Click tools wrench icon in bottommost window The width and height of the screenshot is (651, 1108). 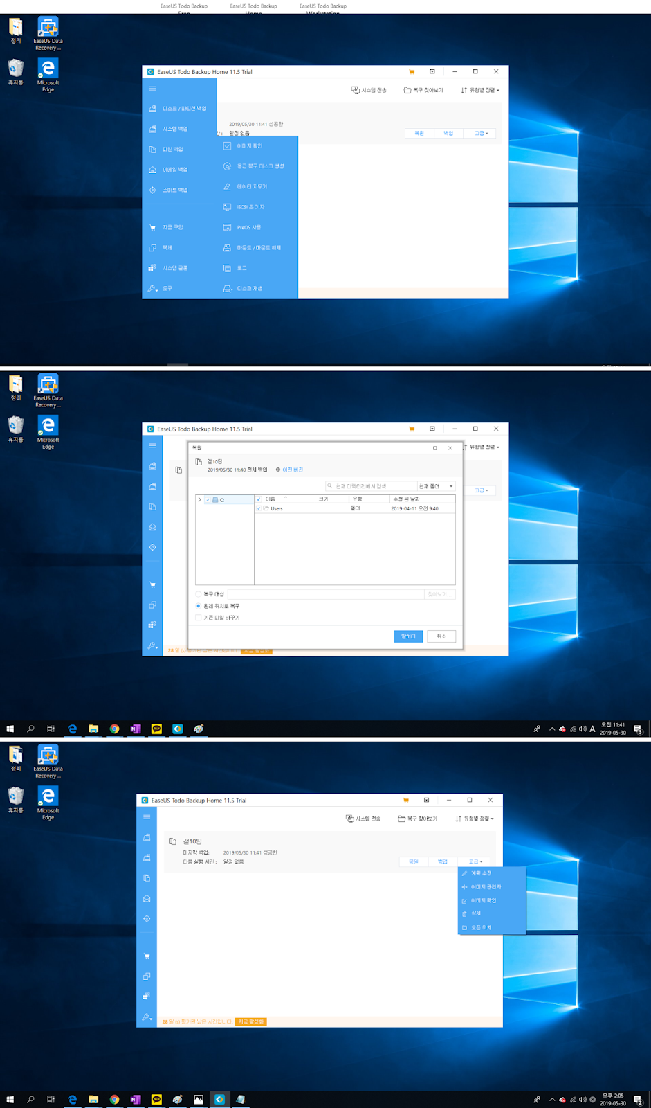147,1017
